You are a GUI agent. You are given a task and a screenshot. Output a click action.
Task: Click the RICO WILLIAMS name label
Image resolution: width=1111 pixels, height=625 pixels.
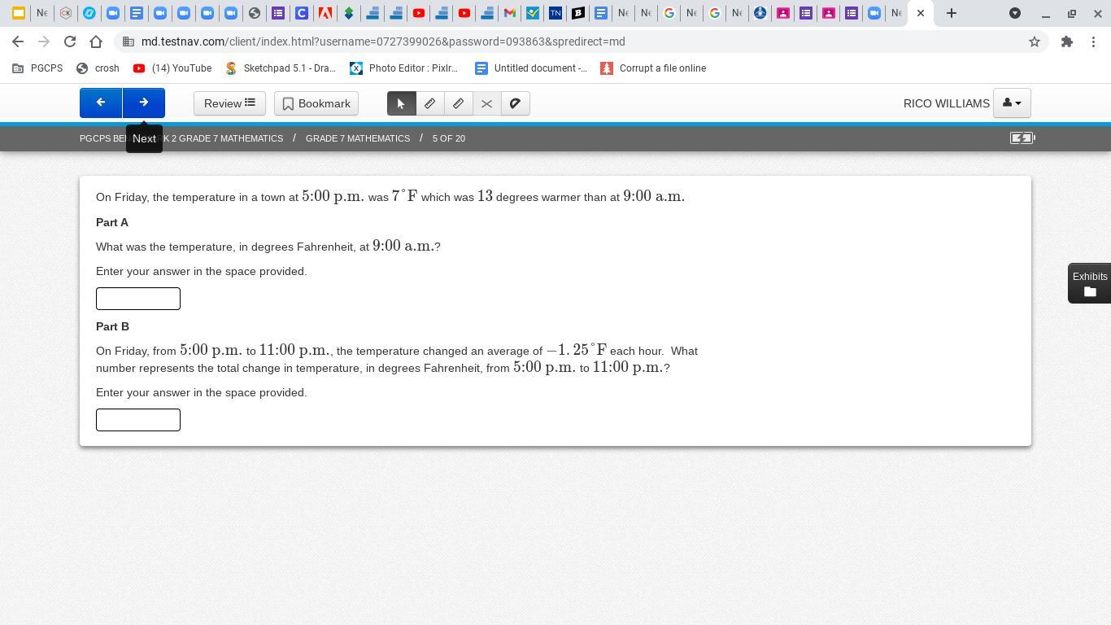coord(947,103)
